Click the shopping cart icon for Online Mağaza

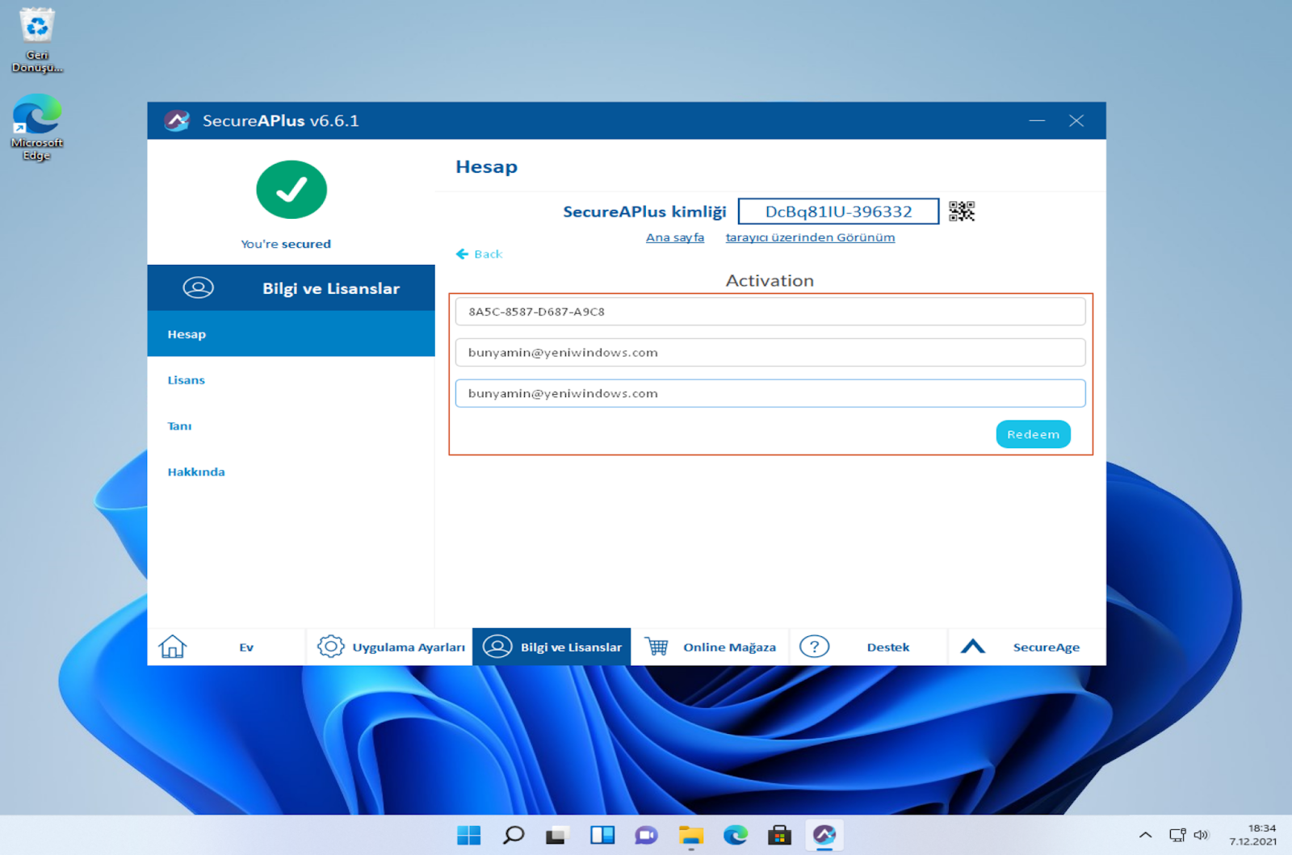pyautogui.click(x=656, y=647)
